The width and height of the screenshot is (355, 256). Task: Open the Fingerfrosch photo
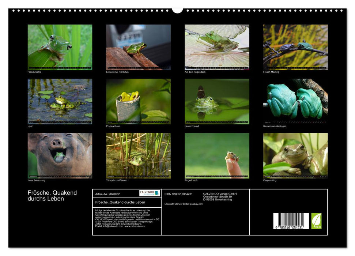click(217, 155)
